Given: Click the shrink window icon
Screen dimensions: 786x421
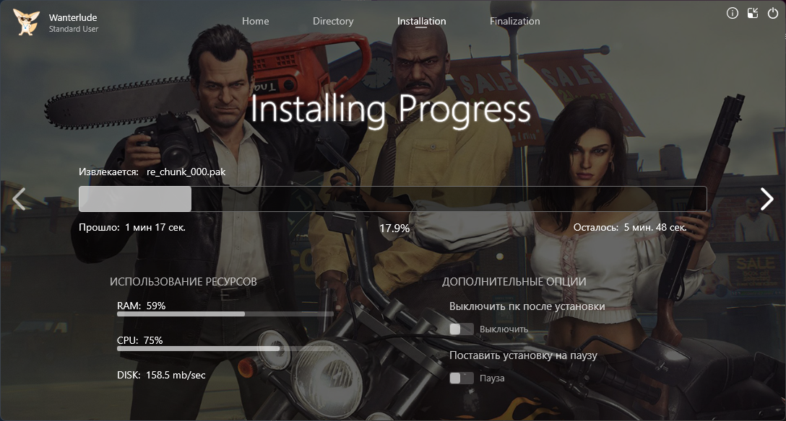Looking at the screenshot, I should 753,14.
